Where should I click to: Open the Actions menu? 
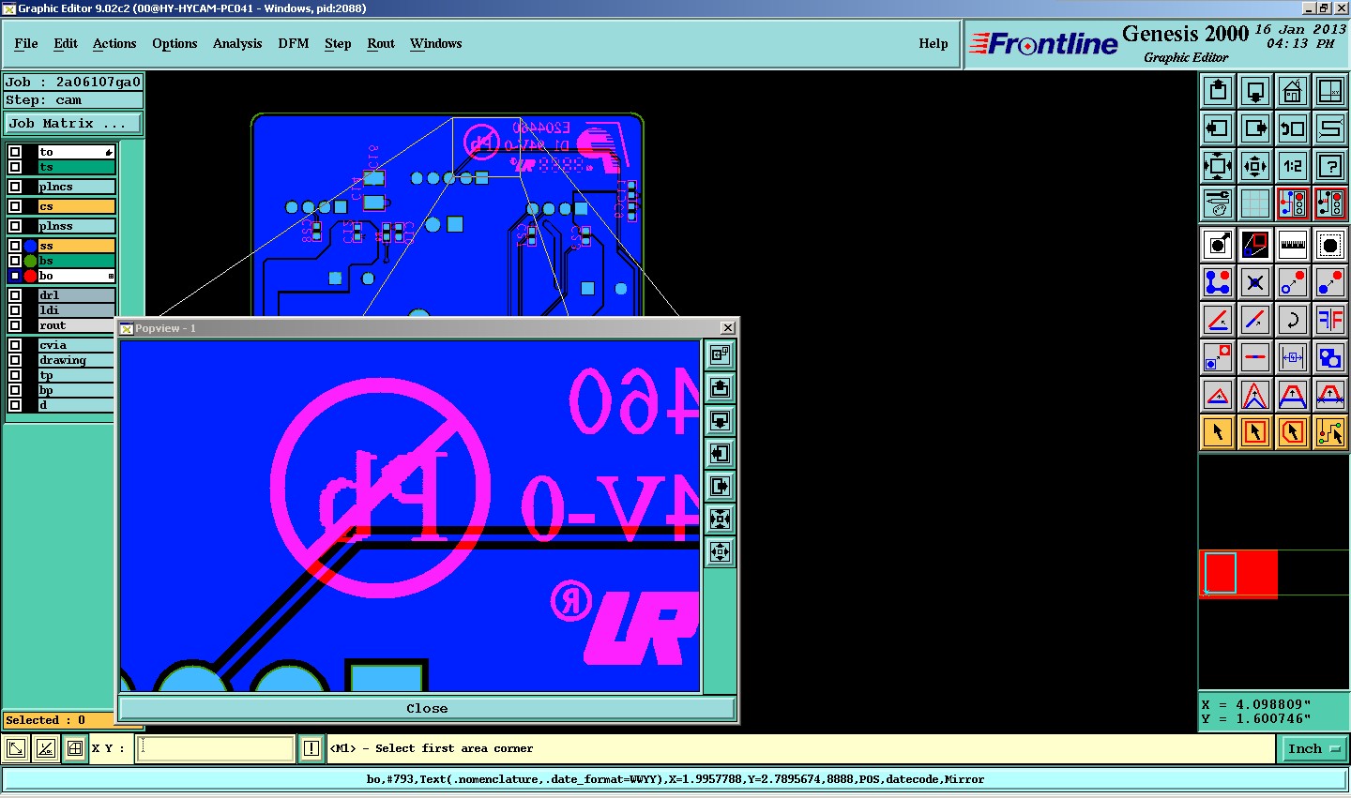coord(114,43)
